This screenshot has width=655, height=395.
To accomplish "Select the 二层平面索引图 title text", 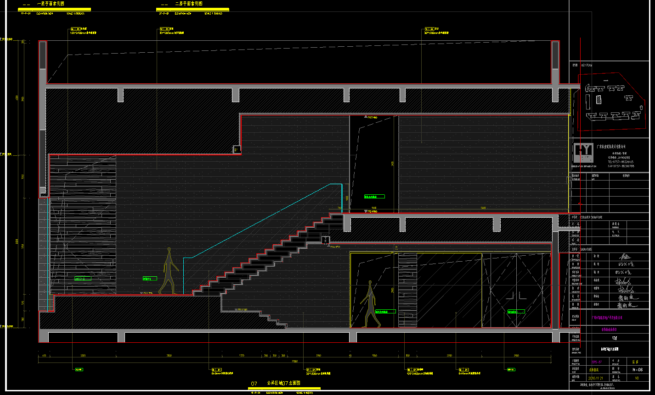I will [189, 3].
